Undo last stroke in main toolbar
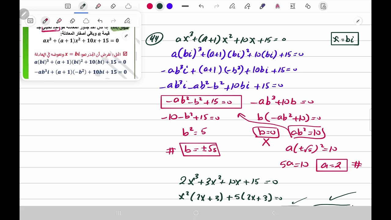This screenshot has height=220, width=391. pos(201,6)
